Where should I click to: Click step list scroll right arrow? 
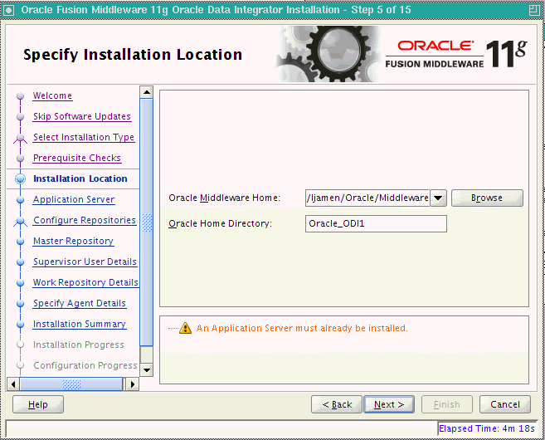tap(133, 384)
